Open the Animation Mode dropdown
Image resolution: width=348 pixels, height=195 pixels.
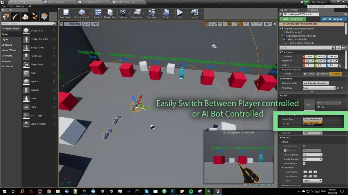[316, 83]
